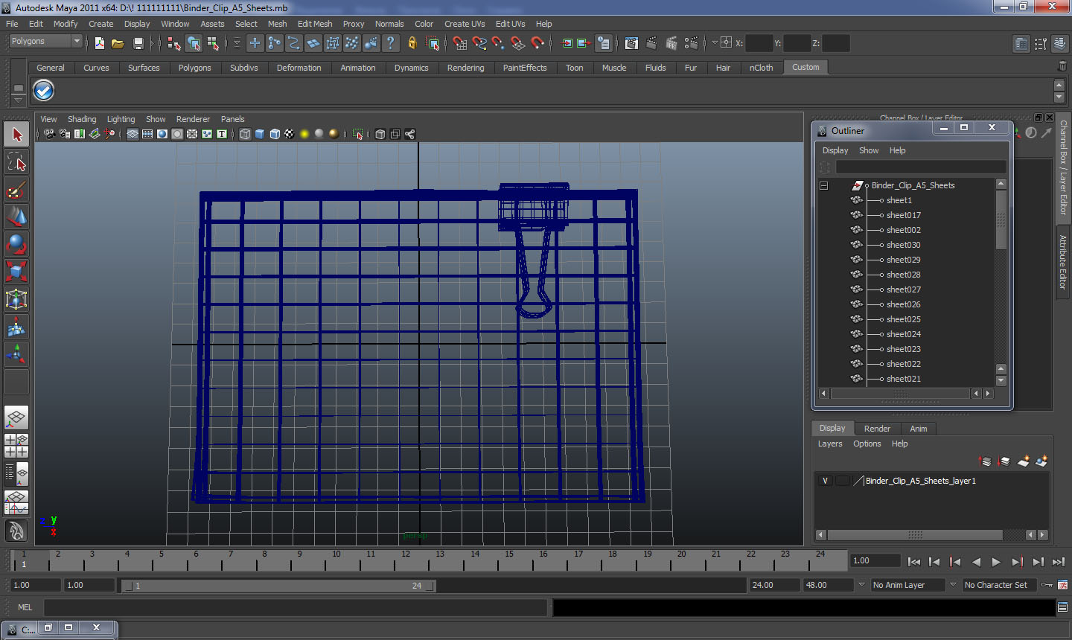Switch to the Polygons shelf tab
This screenshot has width=1072, height=640.
pos(194,68)
